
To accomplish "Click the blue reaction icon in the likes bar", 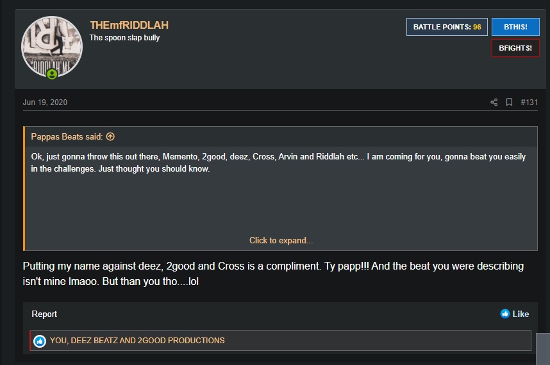I will pos(40,341).
